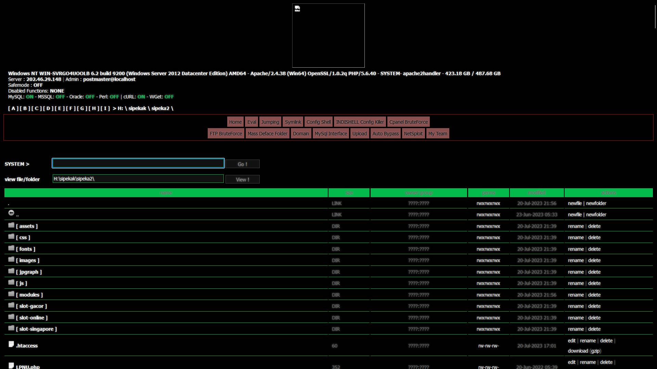Click delete for the css folder
657x369 pixels.
(594, 237)
